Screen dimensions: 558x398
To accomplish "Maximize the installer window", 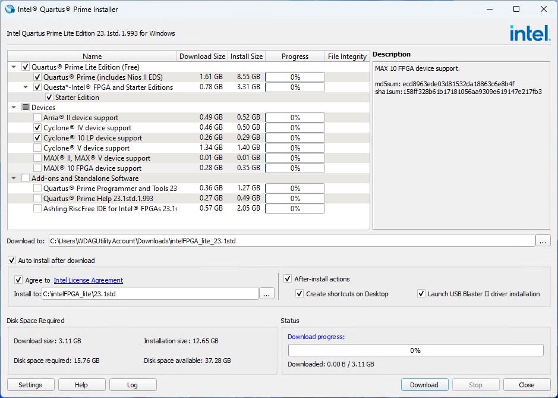I will pyautogui.click(x=516, y=10).
